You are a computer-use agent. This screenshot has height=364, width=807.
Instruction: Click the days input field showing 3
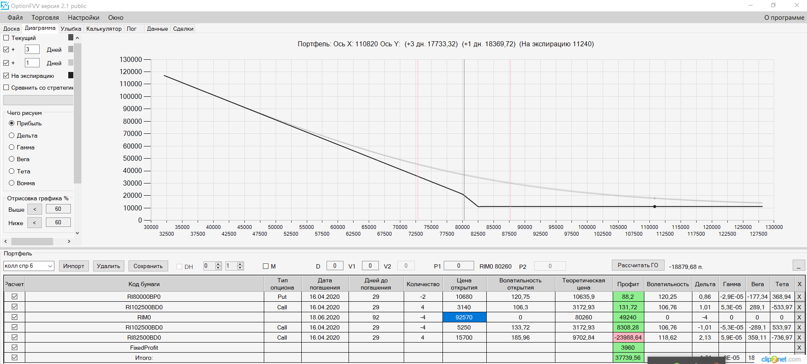32,50
